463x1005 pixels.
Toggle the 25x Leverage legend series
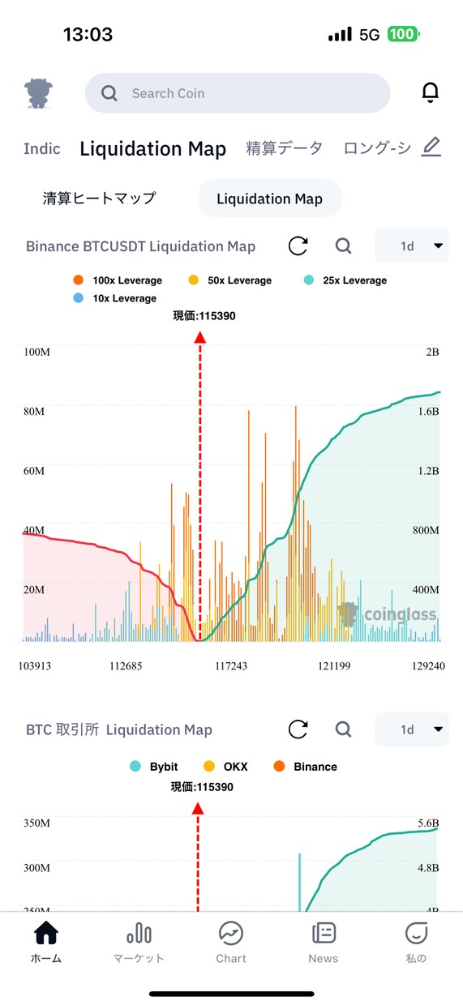coord(345,280)
